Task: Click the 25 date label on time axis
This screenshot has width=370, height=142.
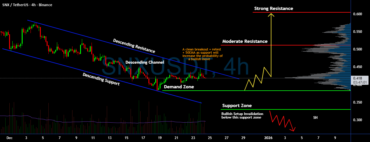Action: pyautogui.click(x=210, y=137)
